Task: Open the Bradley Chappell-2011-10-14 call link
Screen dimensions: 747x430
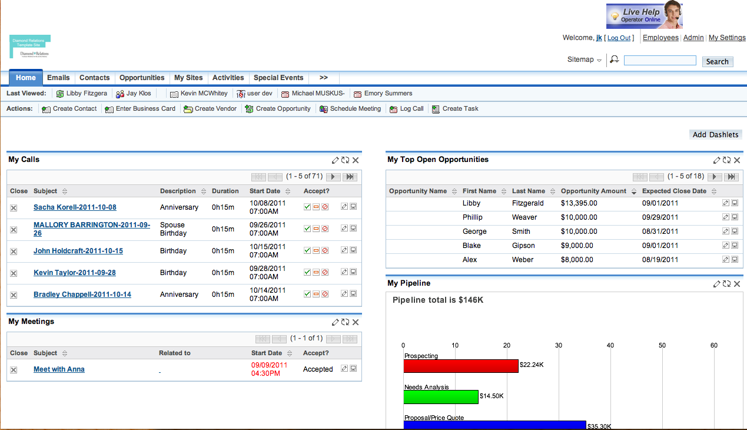Action: point(82,295)
